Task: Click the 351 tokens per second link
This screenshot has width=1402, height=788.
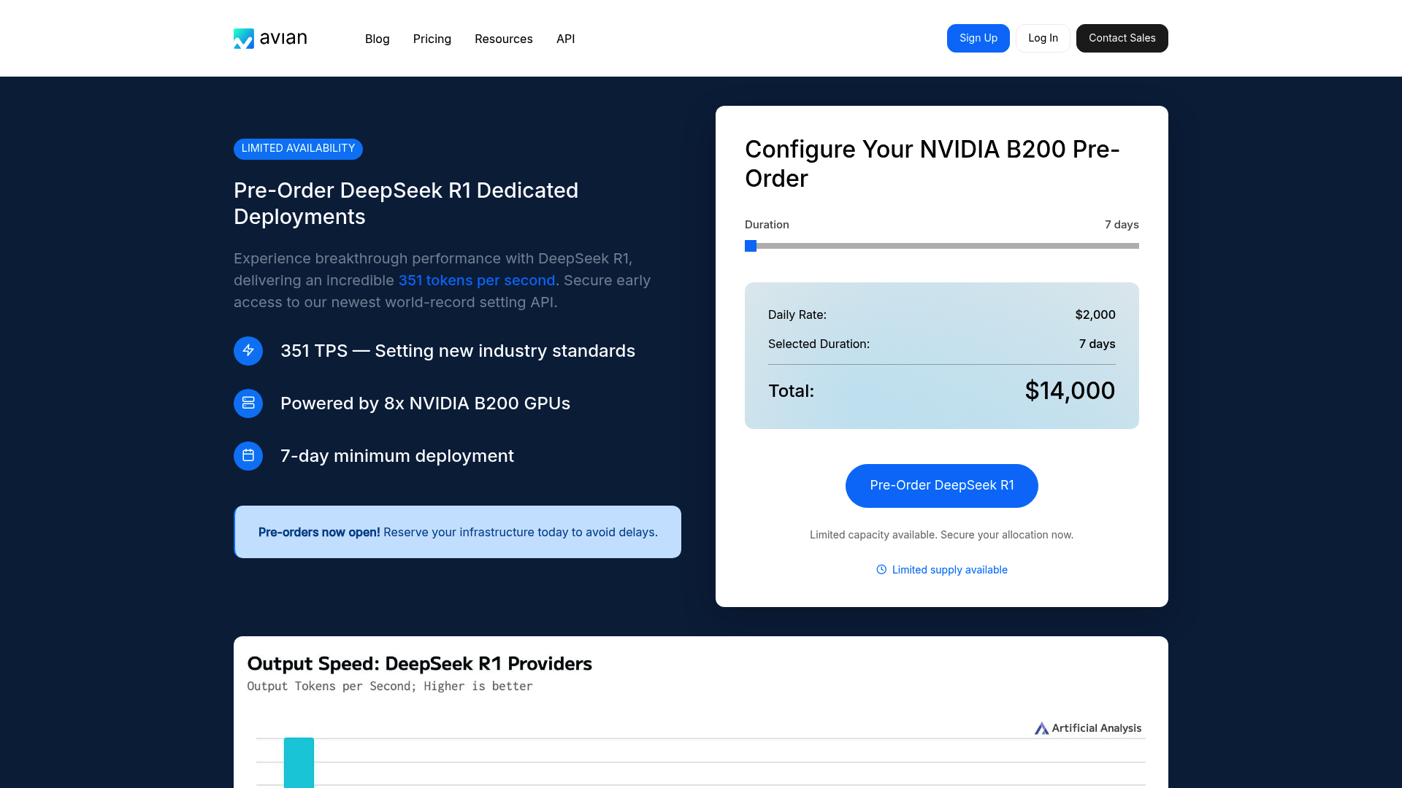Action: (477, 280)
